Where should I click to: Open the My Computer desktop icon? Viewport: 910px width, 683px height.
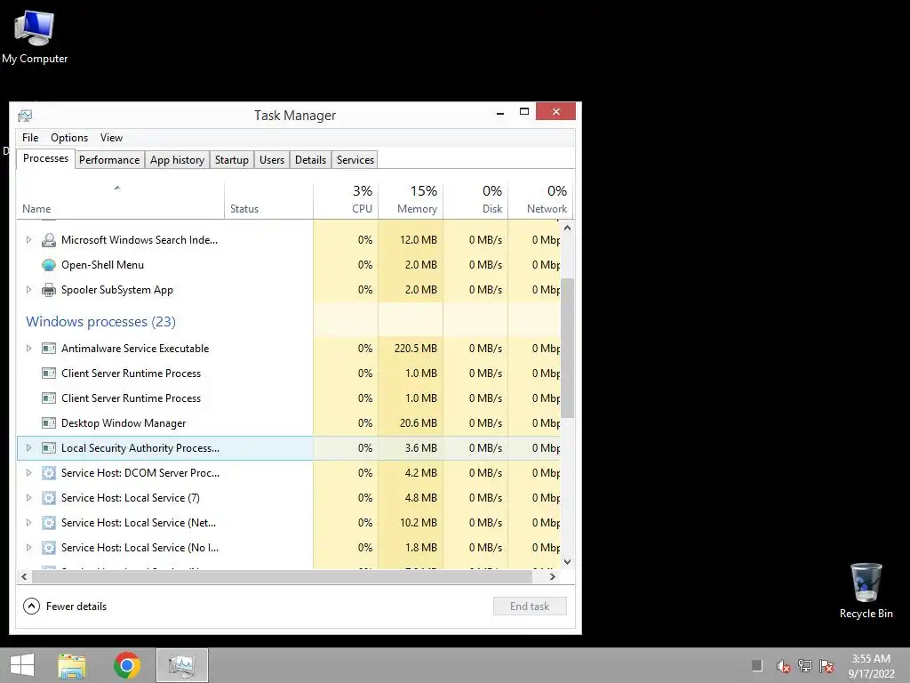pos(35,37)
